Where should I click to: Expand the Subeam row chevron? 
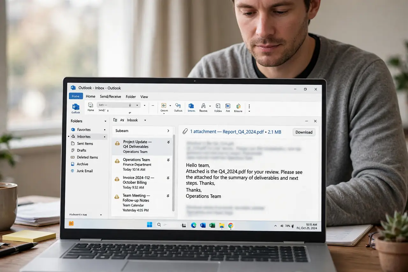(168, 131)
